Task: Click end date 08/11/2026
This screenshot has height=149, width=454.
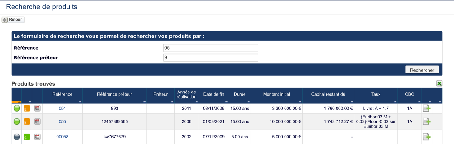Action: coord(214,109)
